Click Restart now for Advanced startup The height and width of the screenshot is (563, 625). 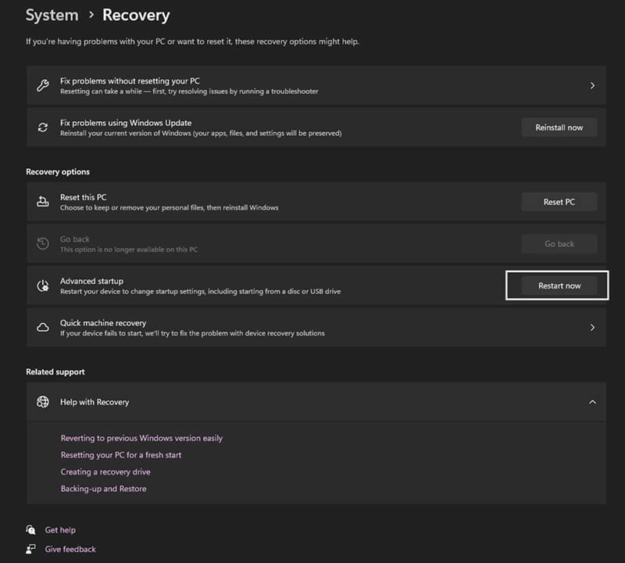tap(559, 285)
